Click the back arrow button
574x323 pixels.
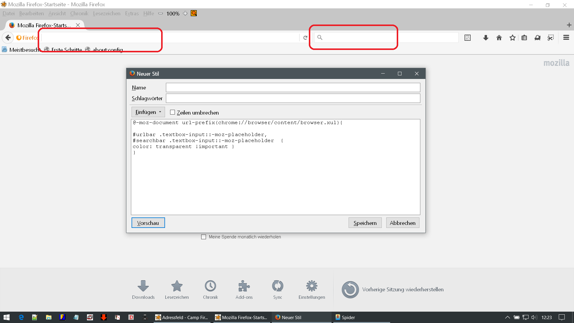tap(8, 38)
